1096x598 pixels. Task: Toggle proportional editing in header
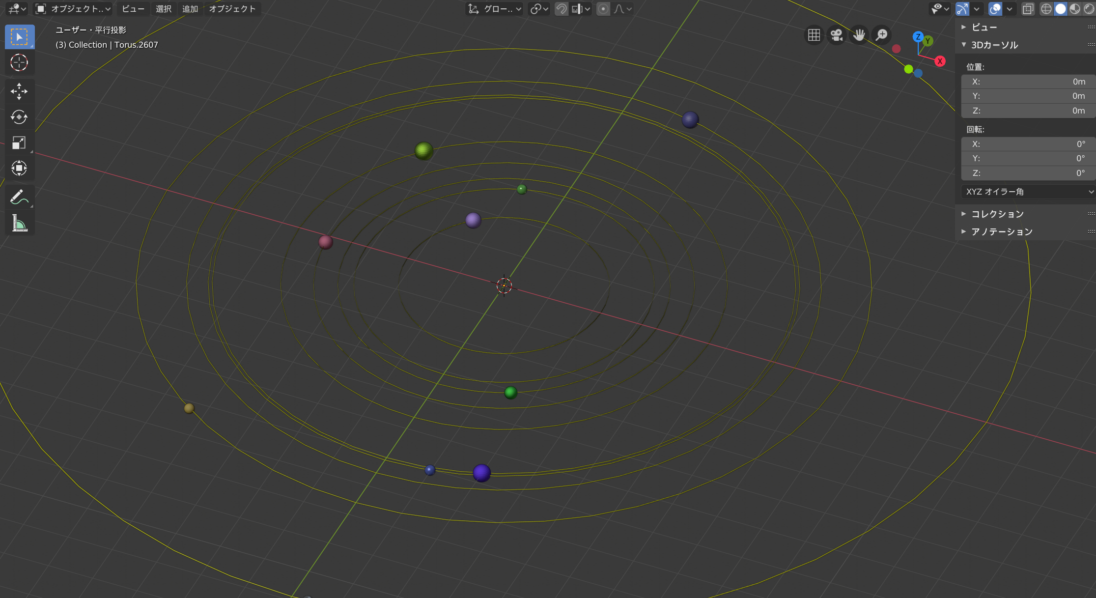point(603,9)
